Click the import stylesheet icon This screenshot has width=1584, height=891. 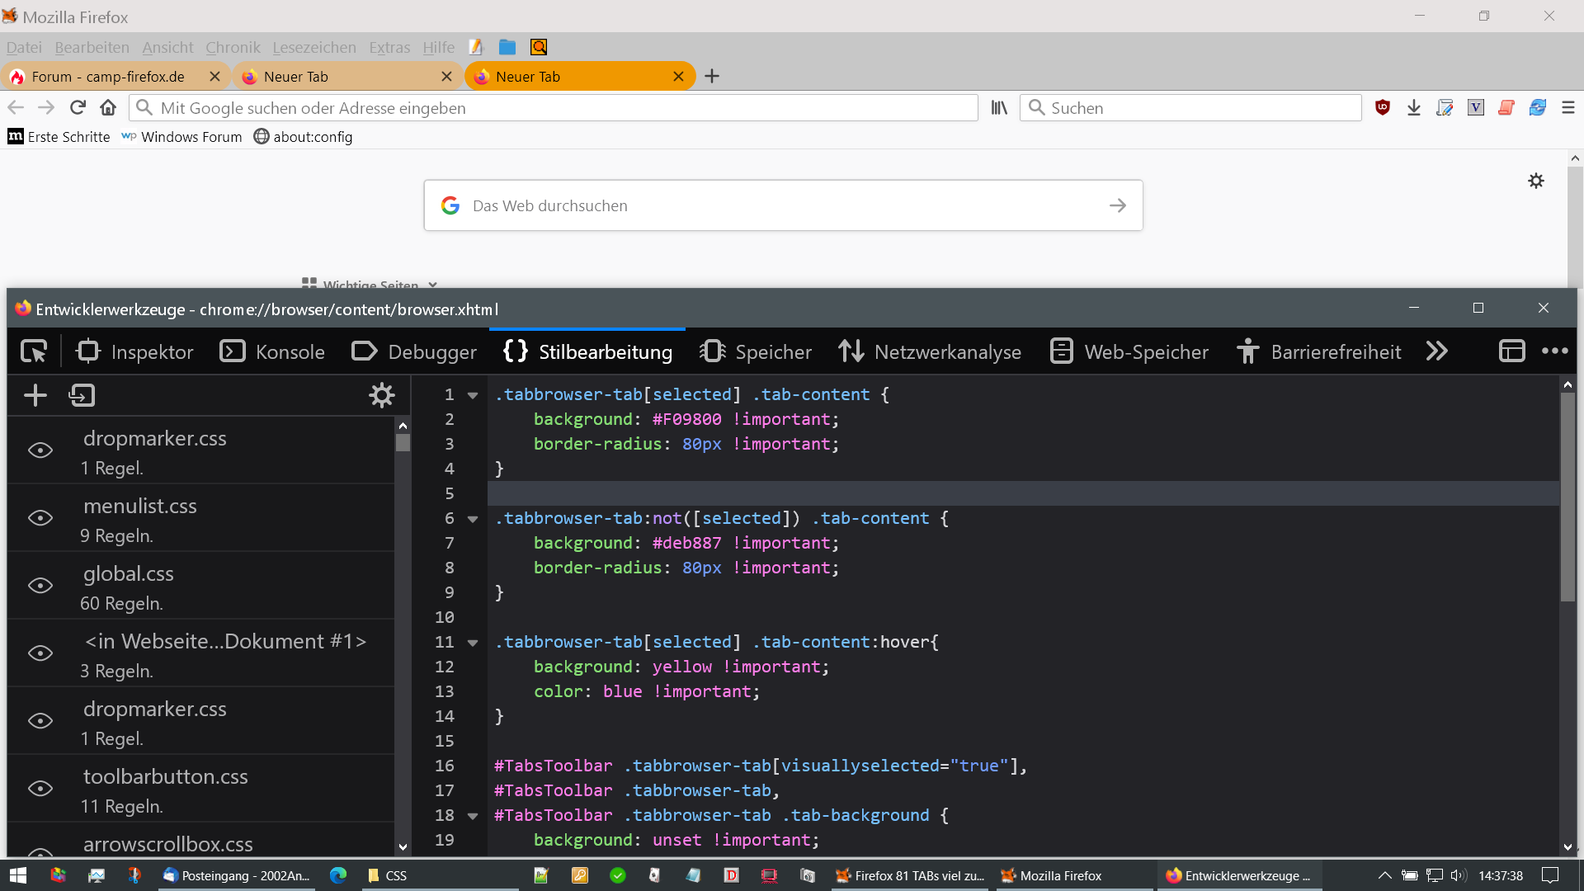82,396
